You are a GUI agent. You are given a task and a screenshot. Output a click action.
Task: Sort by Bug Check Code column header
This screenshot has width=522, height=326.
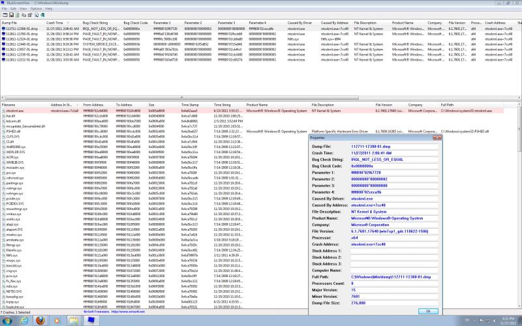coord(137,23)
